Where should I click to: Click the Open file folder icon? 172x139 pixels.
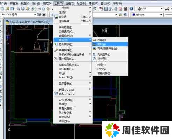coord(7,9)
